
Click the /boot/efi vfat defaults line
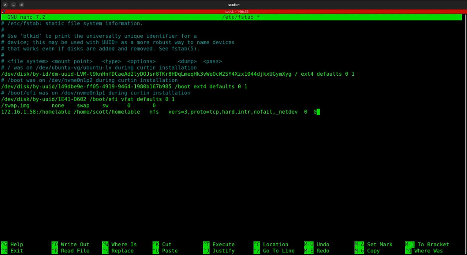tap(88, 99)
